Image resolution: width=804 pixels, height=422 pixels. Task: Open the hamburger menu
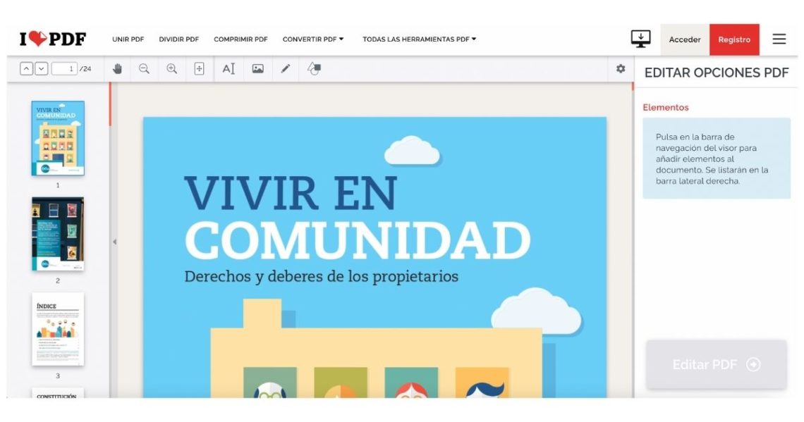coord(779,39)
